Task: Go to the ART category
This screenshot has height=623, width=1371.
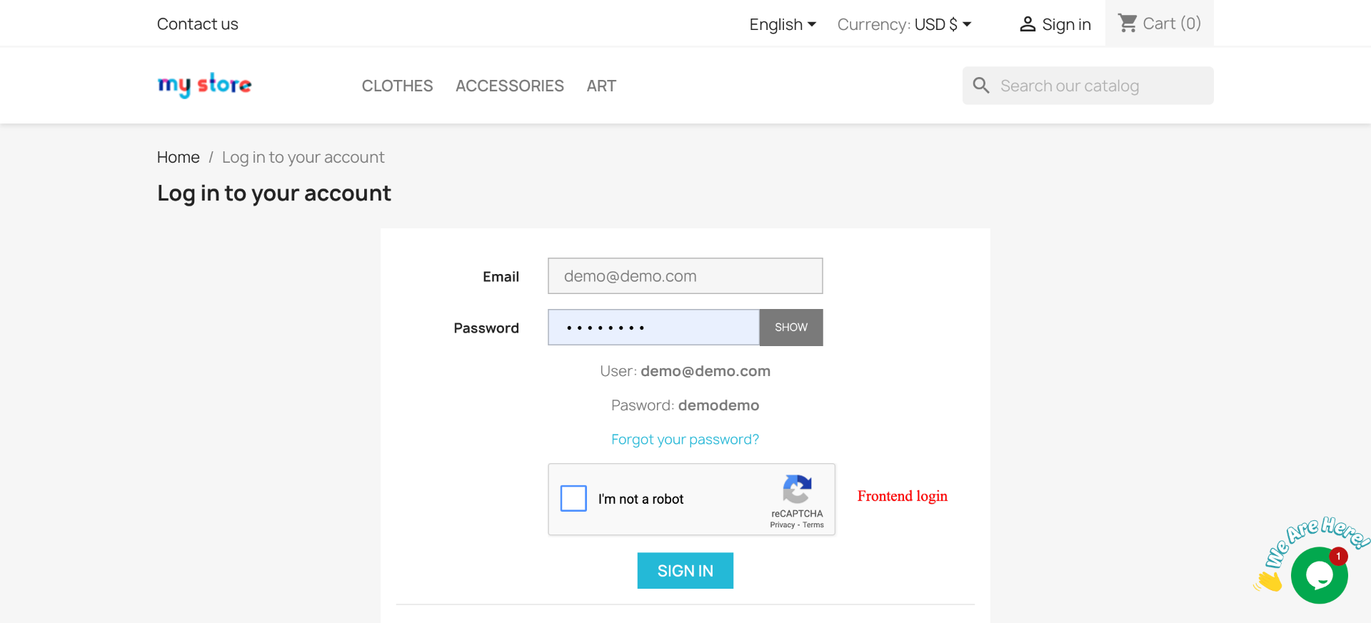Action: click(x=601, y=86)
